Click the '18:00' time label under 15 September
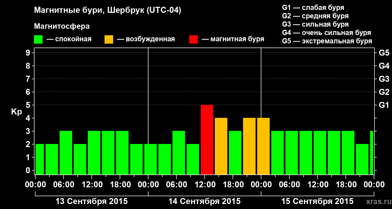392x209 pixels. (346, 185)
